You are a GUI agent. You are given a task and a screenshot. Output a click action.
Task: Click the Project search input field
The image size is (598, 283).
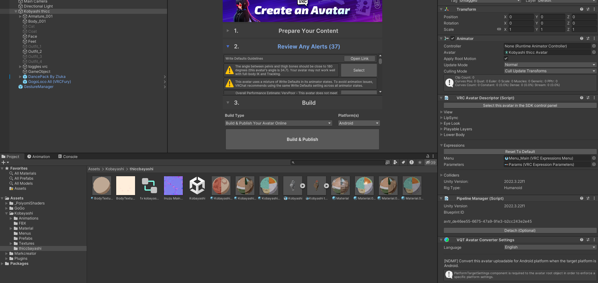coord(338,162)
